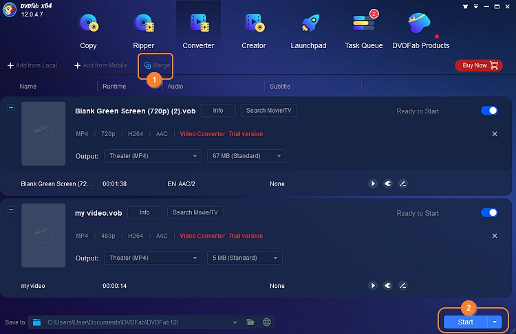Search Movie/TV for my video.vob
The height and width of the screenshot is (334, 516).
click(195, 212)
